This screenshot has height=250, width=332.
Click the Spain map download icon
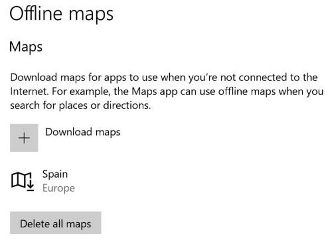(x=23, y=180)
